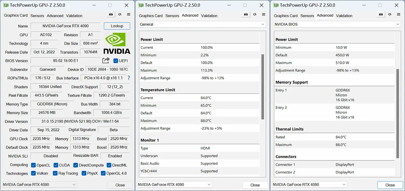The width and height of the screenshot is (405, 191).
Task: Click the Temperature Limit Maximum 88.0°C in middle window
Action: click(x=206, y=121)
